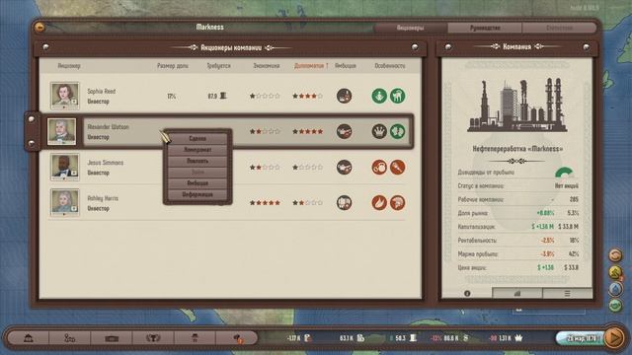
Task: Click the crown value in bottom status bar
Action: click(506, 338)
